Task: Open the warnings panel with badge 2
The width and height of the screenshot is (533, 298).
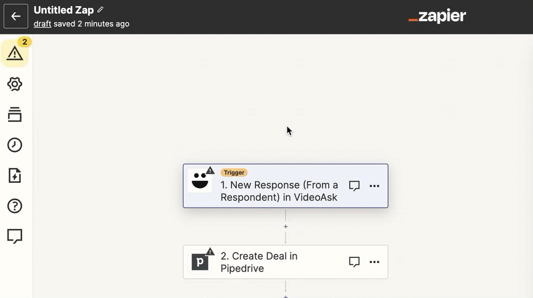Action: pyautogui.click(x=15, y=53)
